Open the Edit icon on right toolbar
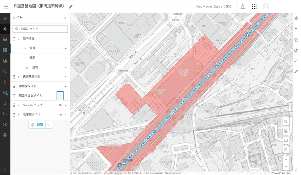301x175 pixels. [x=296, y=50]
